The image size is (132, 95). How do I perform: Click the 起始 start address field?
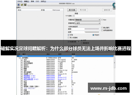click(x=86, y=29)
